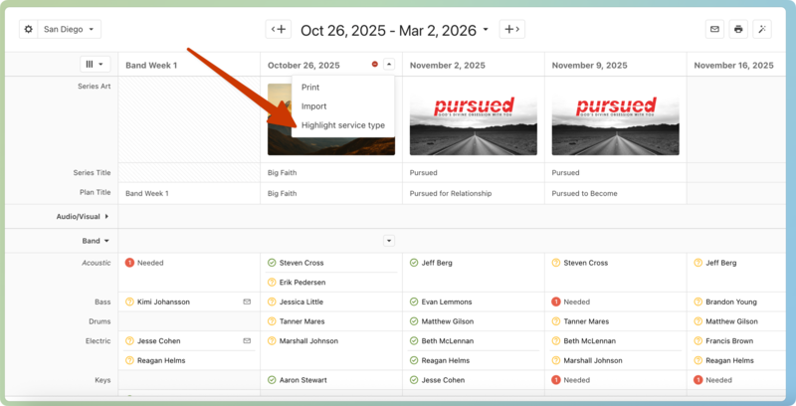Click the email envelope icon in top toolbar
This screenshot has width=796, height=406.
tap(713, 30)
